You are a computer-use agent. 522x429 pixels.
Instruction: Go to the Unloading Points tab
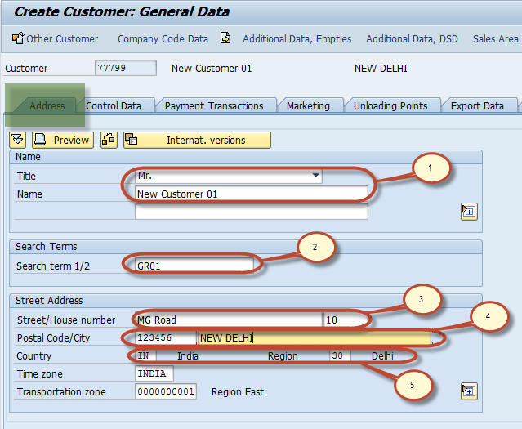pyautogui.click(x=390, y=105)
